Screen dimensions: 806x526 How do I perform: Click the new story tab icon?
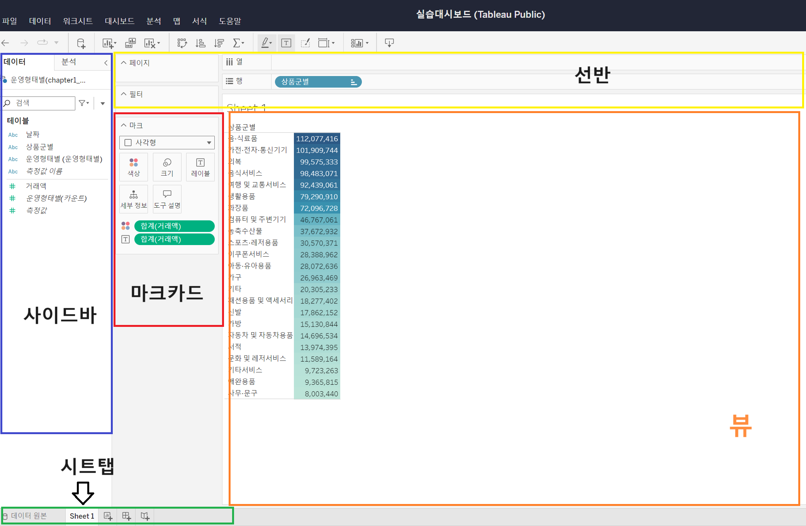pyautogui.click(x=145, y=516)
